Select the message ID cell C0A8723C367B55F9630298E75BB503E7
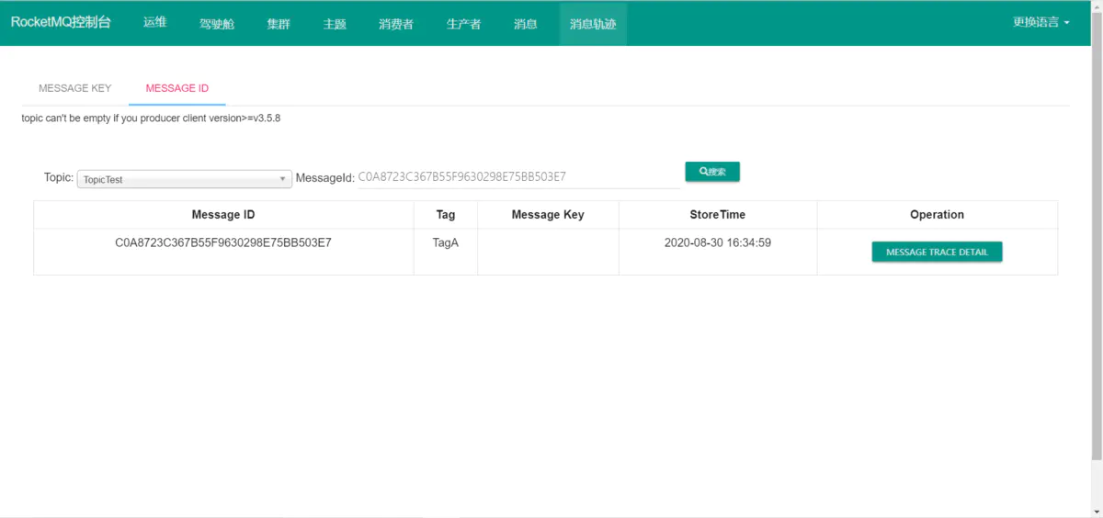This screenshot has height=518, width=1103. point(223,243)
